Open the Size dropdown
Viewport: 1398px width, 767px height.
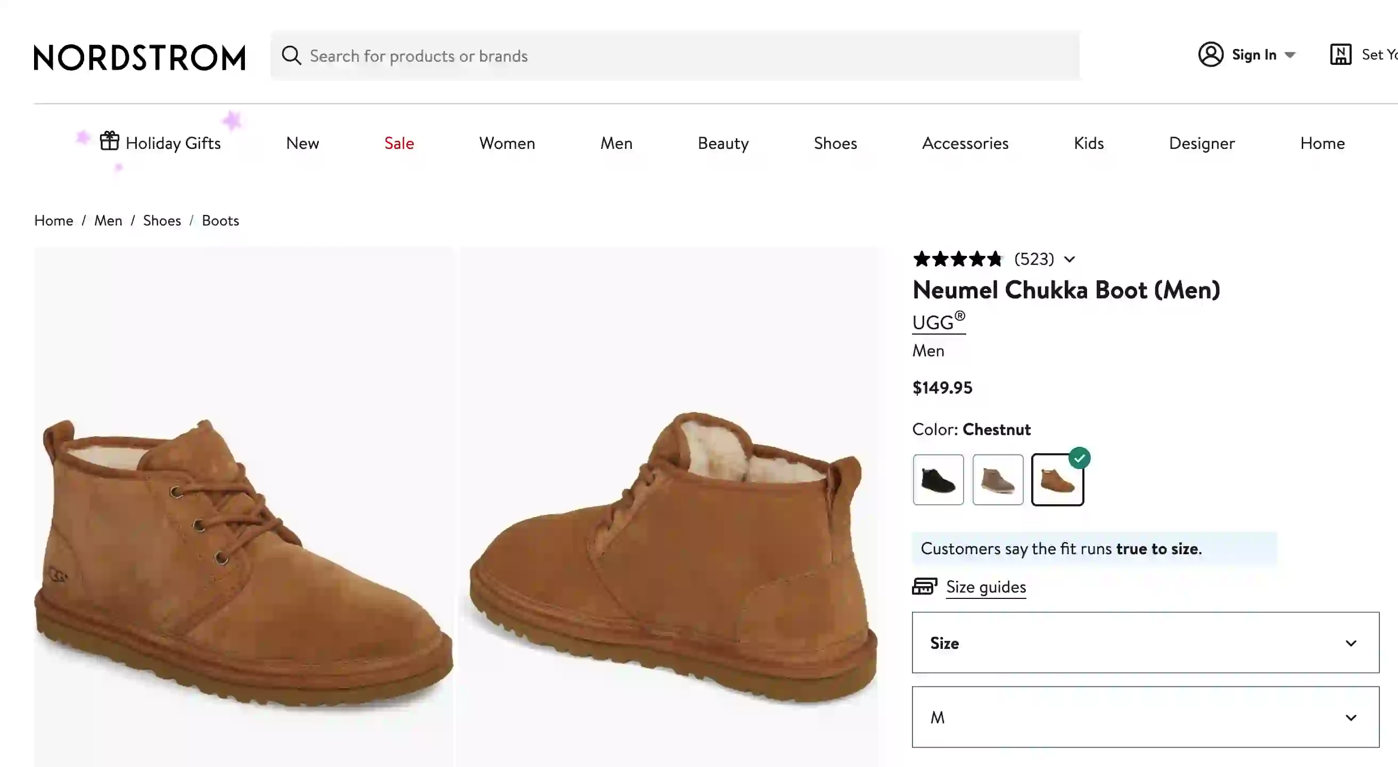[1145, 643]
